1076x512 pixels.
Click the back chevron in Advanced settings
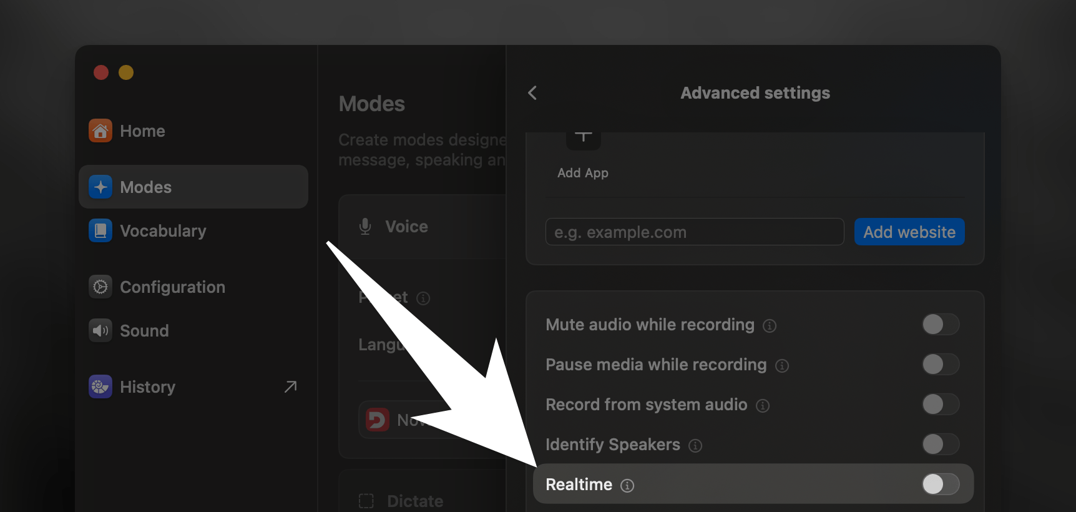(532, 93)
